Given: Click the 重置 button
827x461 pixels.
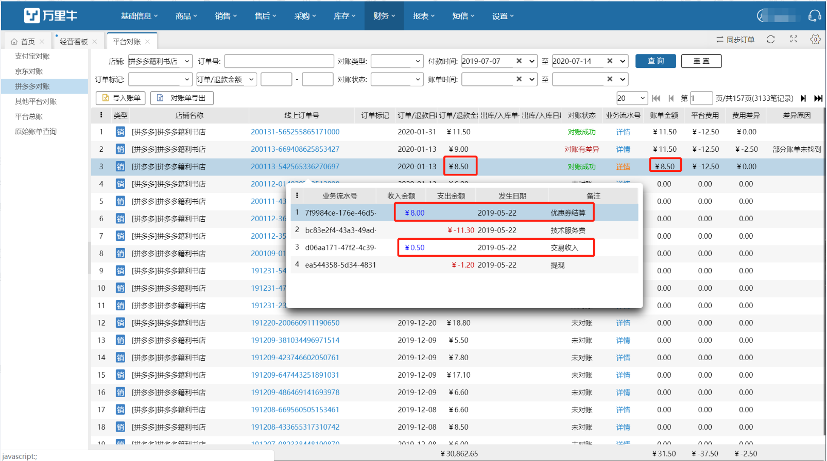Looking at the screenshot, I should coord(701,61).
